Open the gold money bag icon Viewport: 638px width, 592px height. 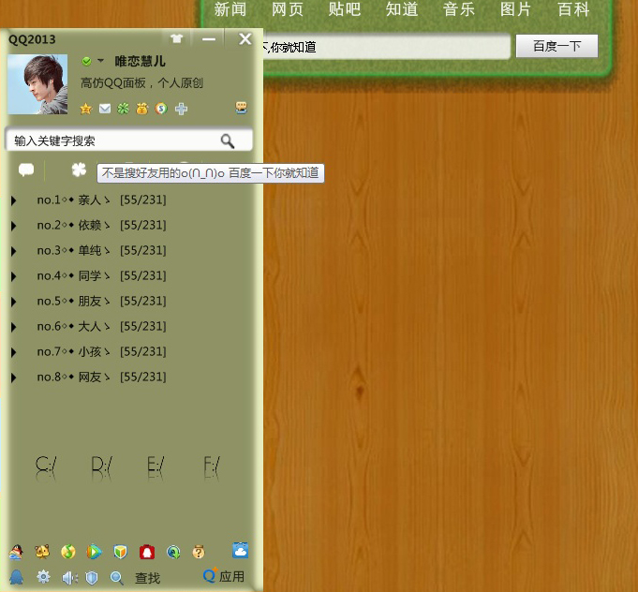[x=142, y=109]
